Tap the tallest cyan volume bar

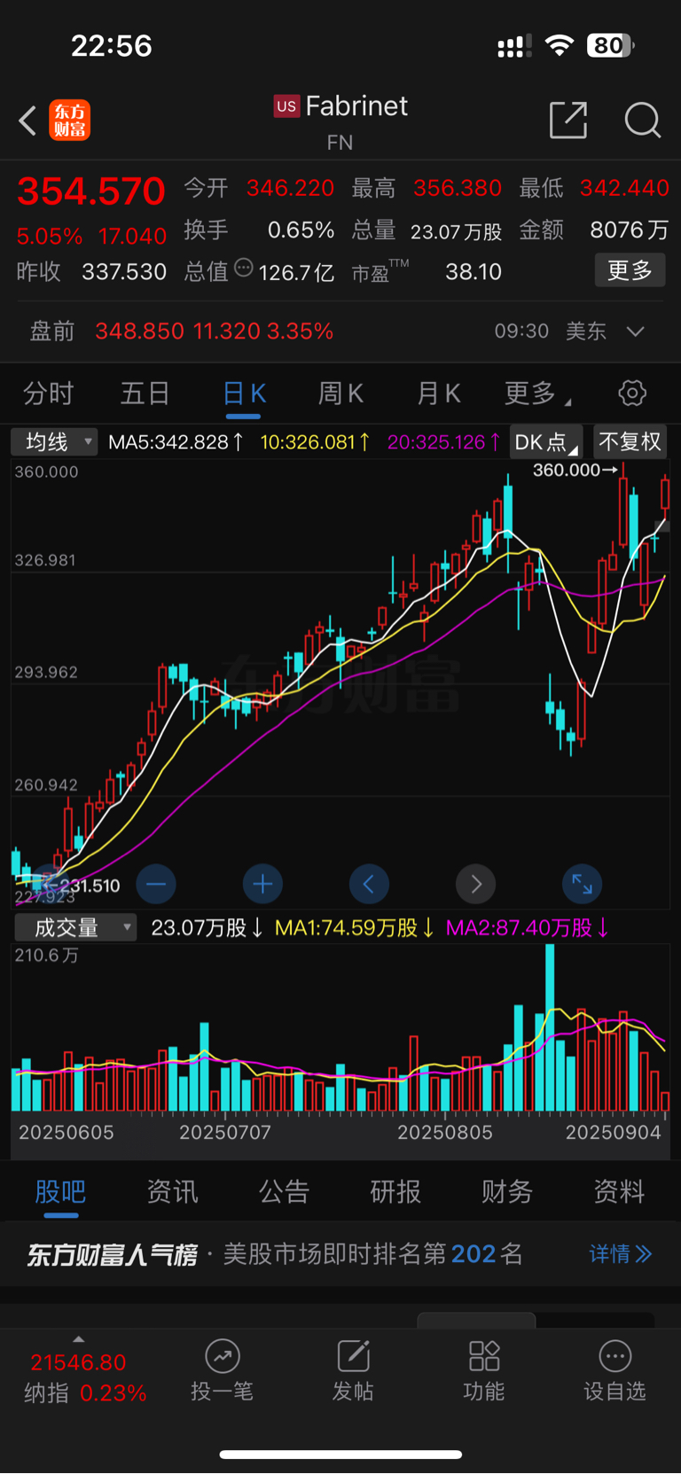pyautogui.click(x=550, y=1028)
